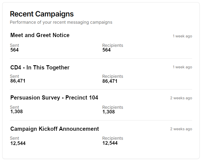The width and height of the screenshot is (203, 162).
Task: Select the CD4 - In This Together campaign
Action: pos(40,68)
